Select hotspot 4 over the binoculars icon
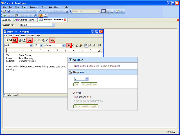This screenshot has width=180, height=135. (30, 40)
